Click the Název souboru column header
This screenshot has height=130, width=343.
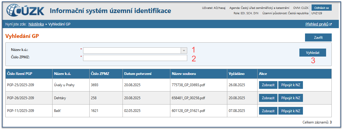(184, 74)
